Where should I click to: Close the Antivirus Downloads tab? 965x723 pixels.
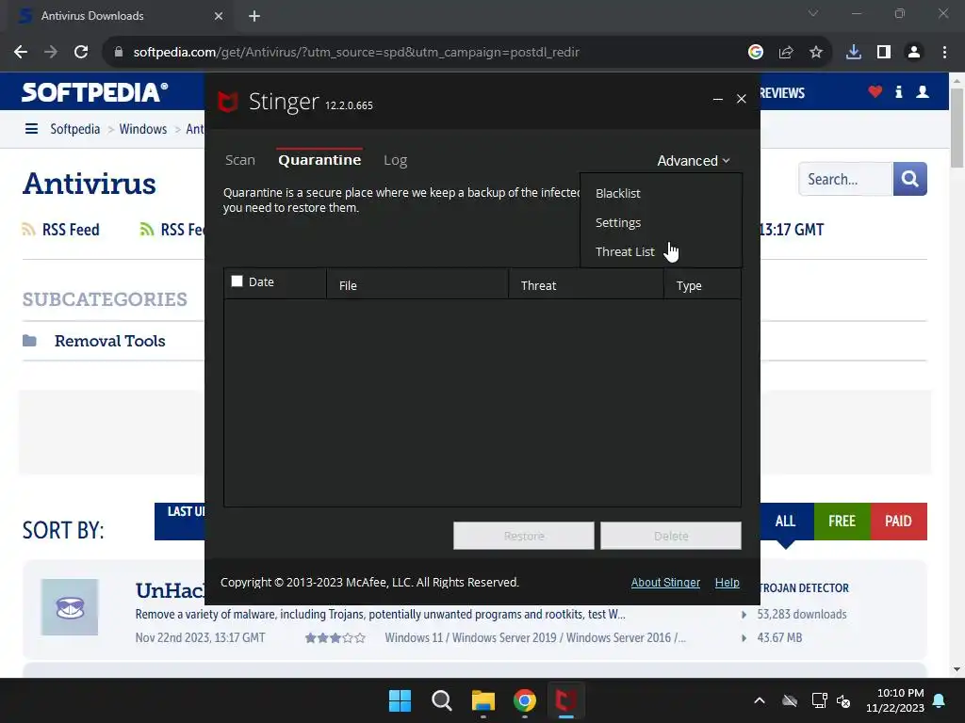[219, 16]
